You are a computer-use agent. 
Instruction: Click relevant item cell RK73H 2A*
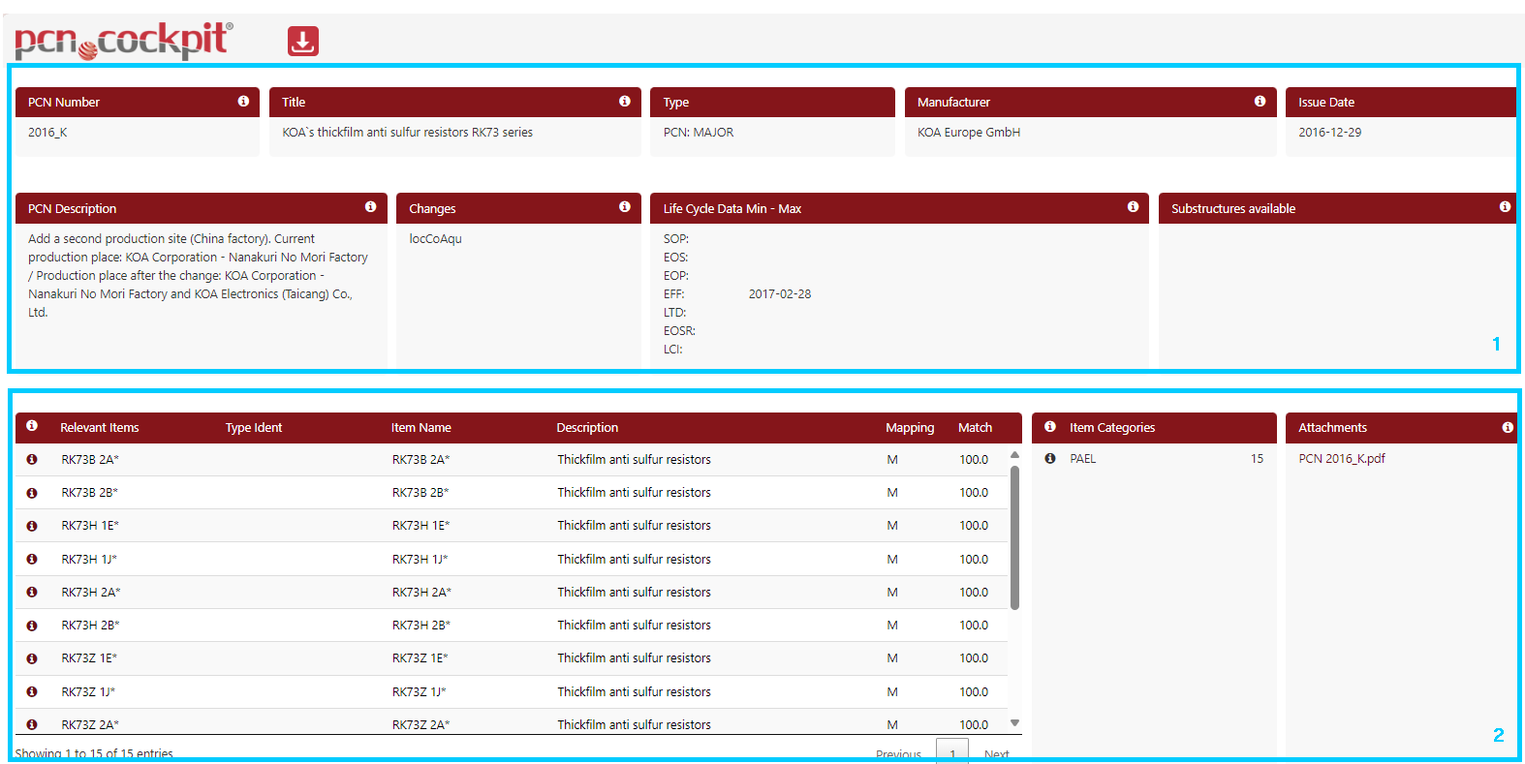(x=91, y=592)
